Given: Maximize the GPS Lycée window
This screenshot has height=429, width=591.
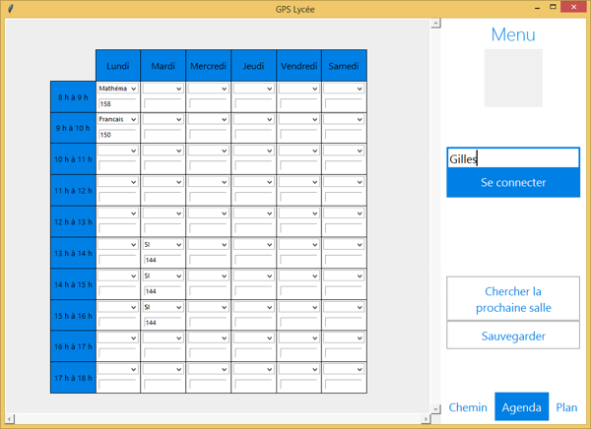Looking at the screenshot, I should click(553, 7).
